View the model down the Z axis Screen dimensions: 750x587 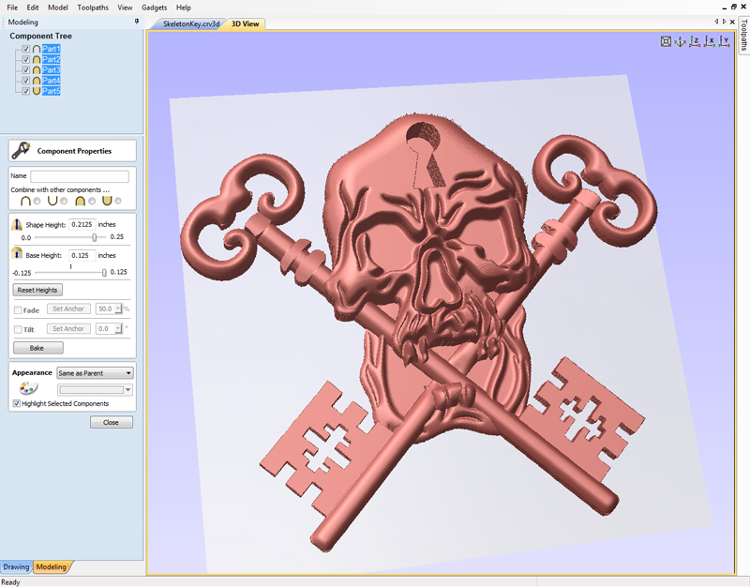pos(695,41)
